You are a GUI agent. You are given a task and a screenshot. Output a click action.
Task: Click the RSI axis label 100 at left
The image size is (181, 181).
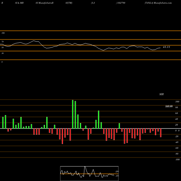(3, 33)
